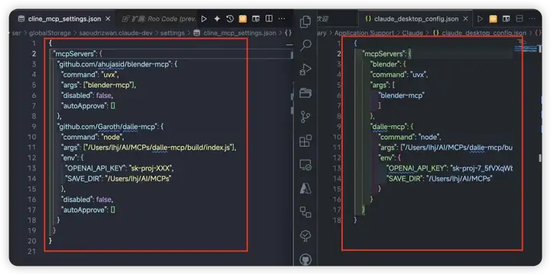Open more actions menu in left editor

click(x=282, y=19)
